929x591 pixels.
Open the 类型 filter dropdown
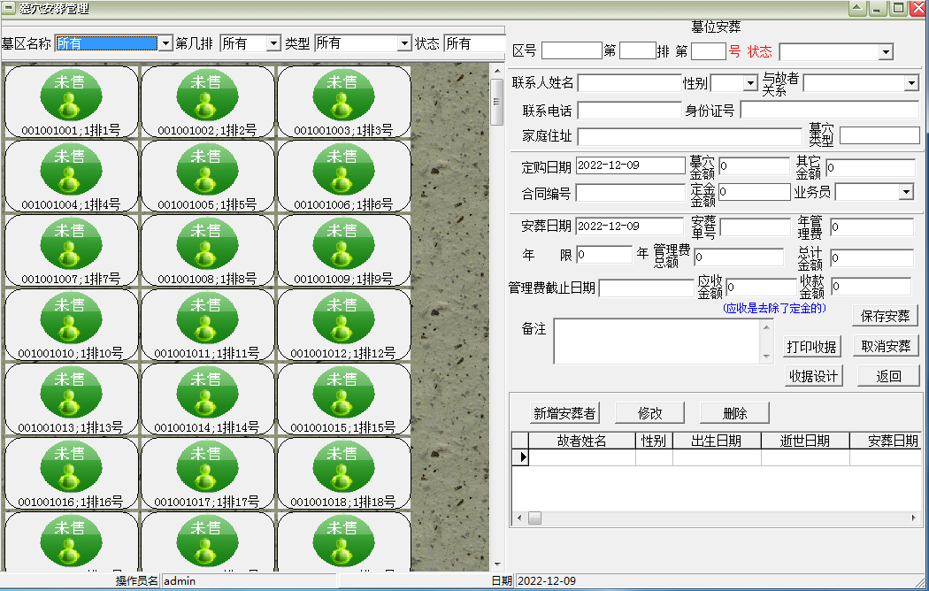pyautogui.click(x=404, y=43)
